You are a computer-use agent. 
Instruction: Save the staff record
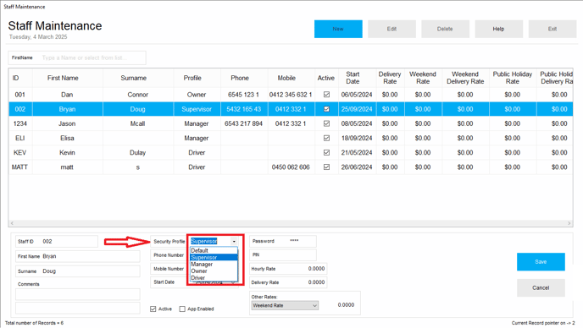pos(541,262)
